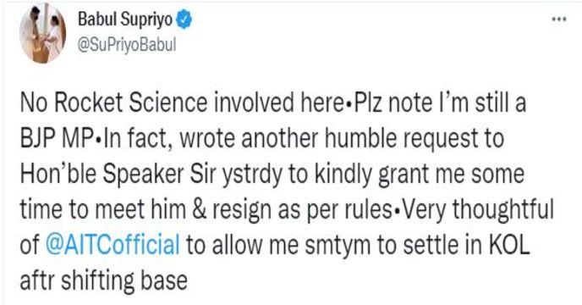582x305 pixels.
Task: Select the words "BJP MP" in tweet
Action: point(57,138)
